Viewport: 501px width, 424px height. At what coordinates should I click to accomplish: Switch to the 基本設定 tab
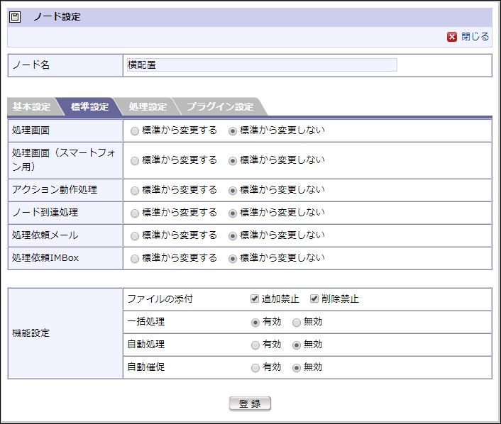[x=31, y=106]
